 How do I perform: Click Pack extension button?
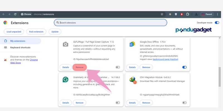pyautogui.click(x=36, y=32)
